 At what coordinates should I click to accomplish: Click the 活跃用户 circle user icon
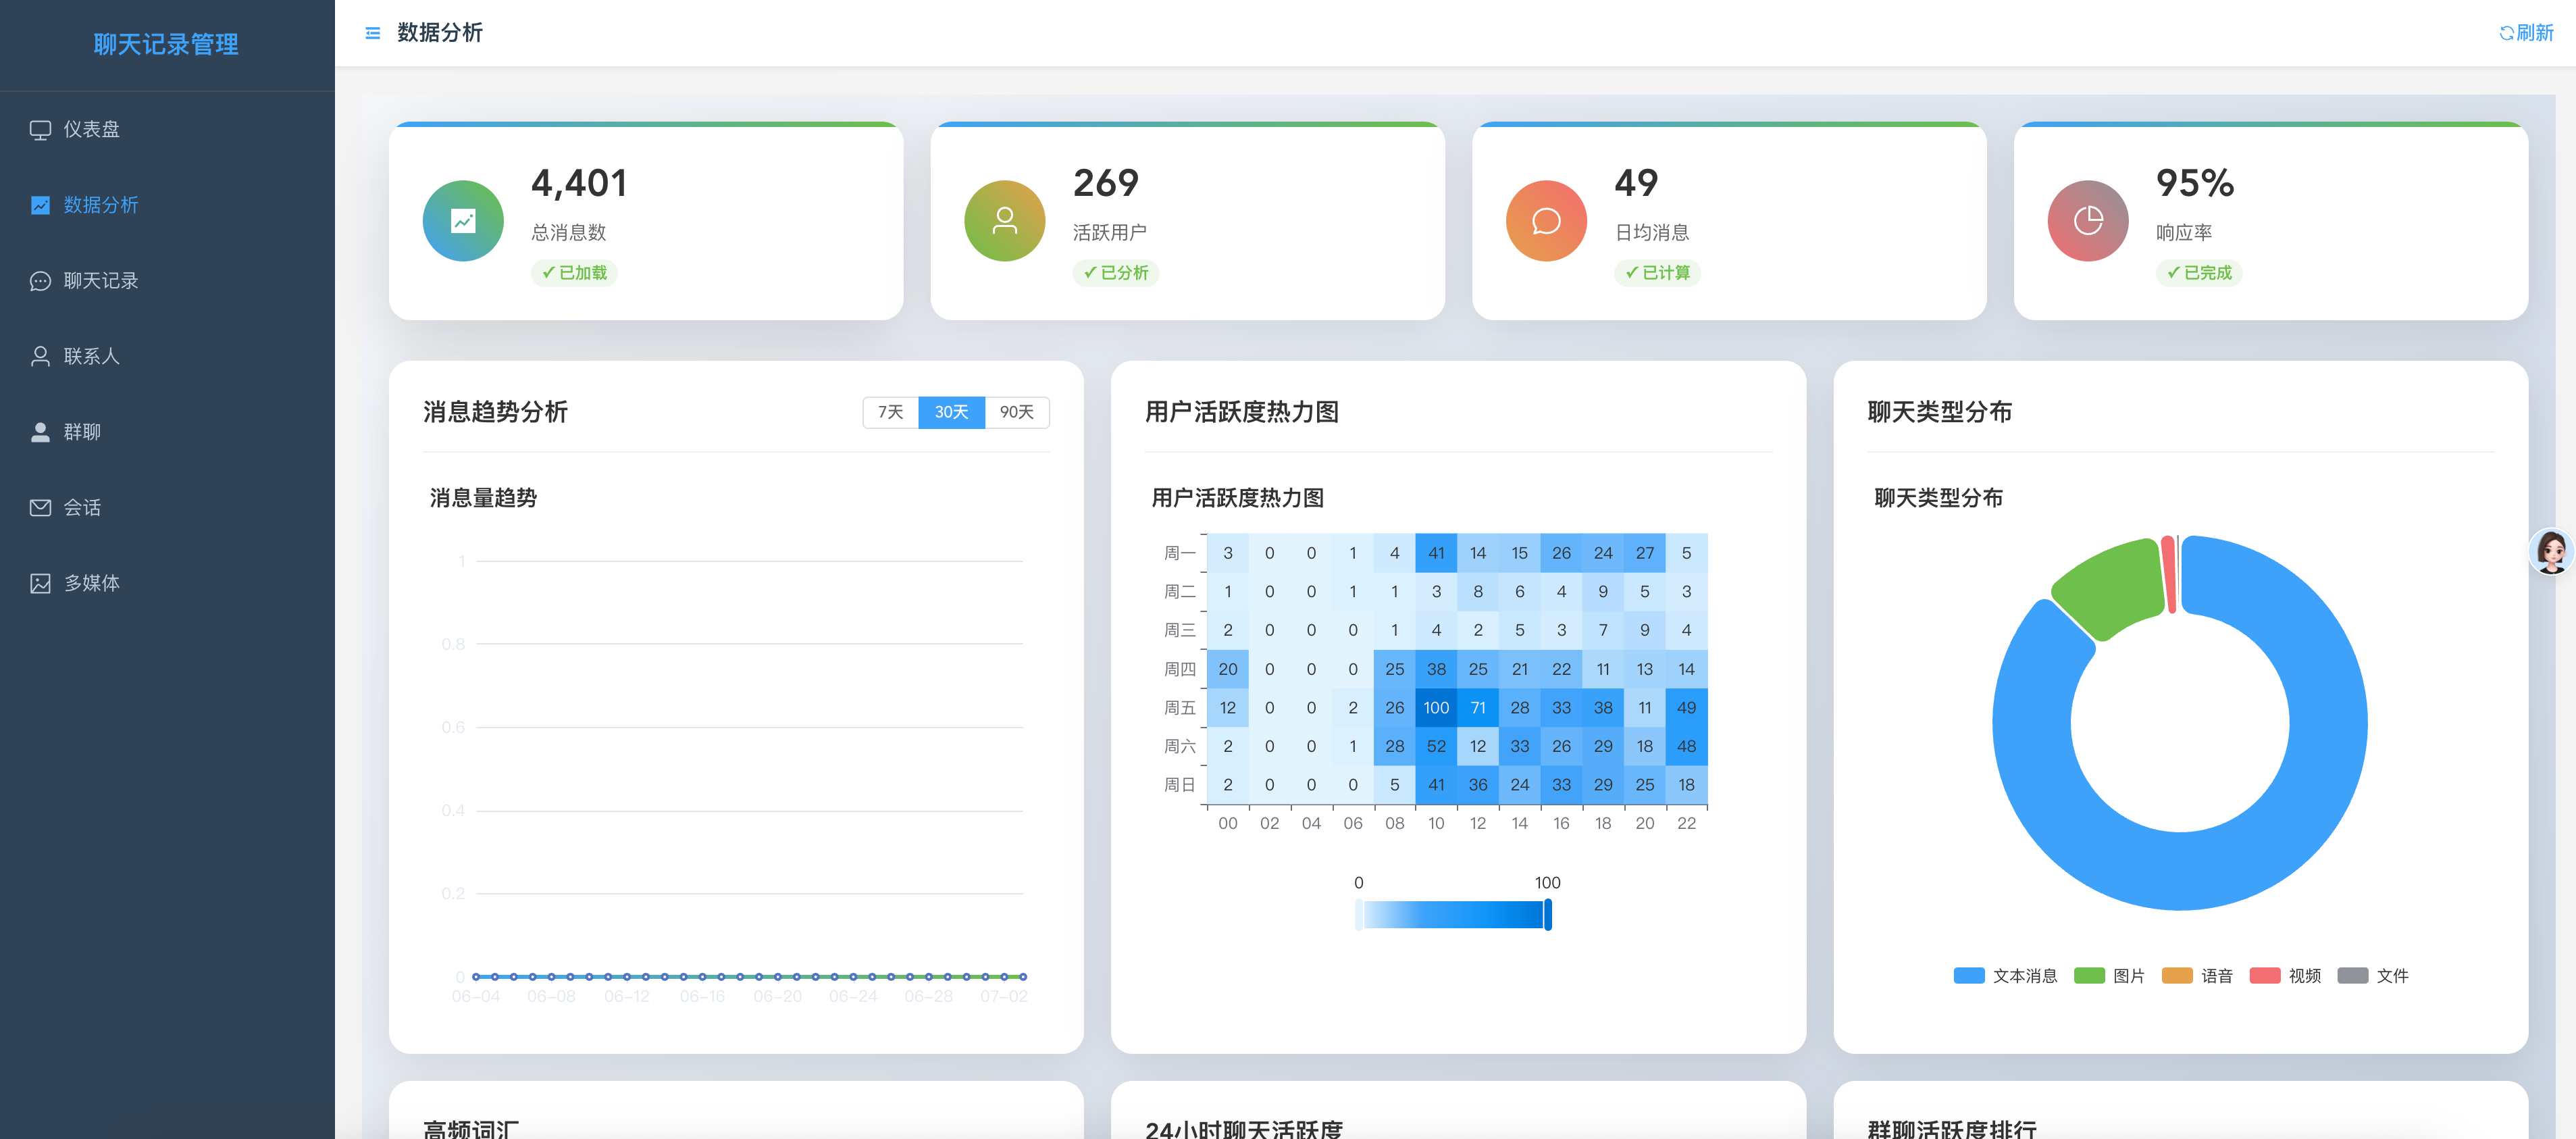pos(1004,220)
